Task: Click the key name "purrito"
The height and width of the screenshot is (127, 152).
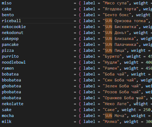Action: pyautogui.click(x=10, y=56)
